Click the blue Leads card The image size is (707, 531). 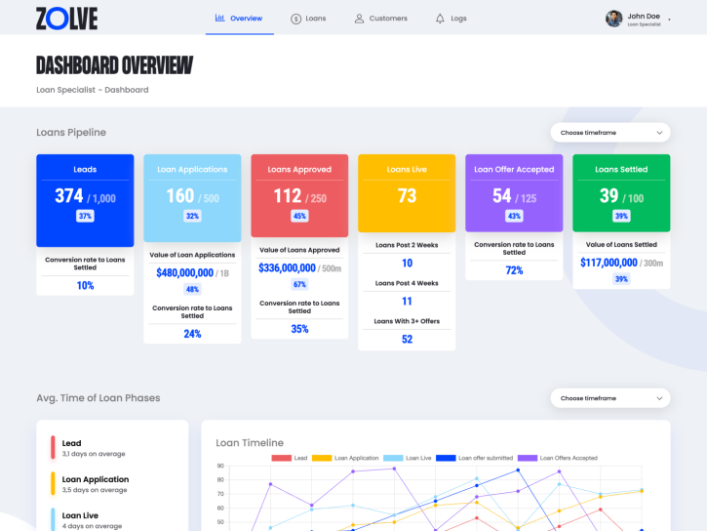coord(85,200)
